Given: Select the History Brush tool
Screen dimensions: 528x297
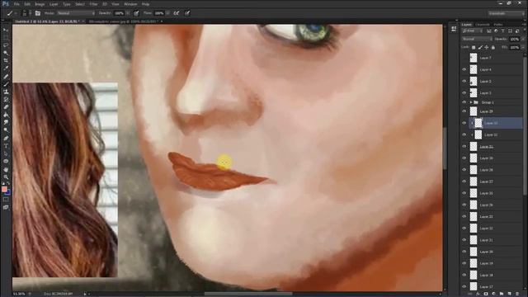Looking at the screenshot, I should click(x=6, y=99).
